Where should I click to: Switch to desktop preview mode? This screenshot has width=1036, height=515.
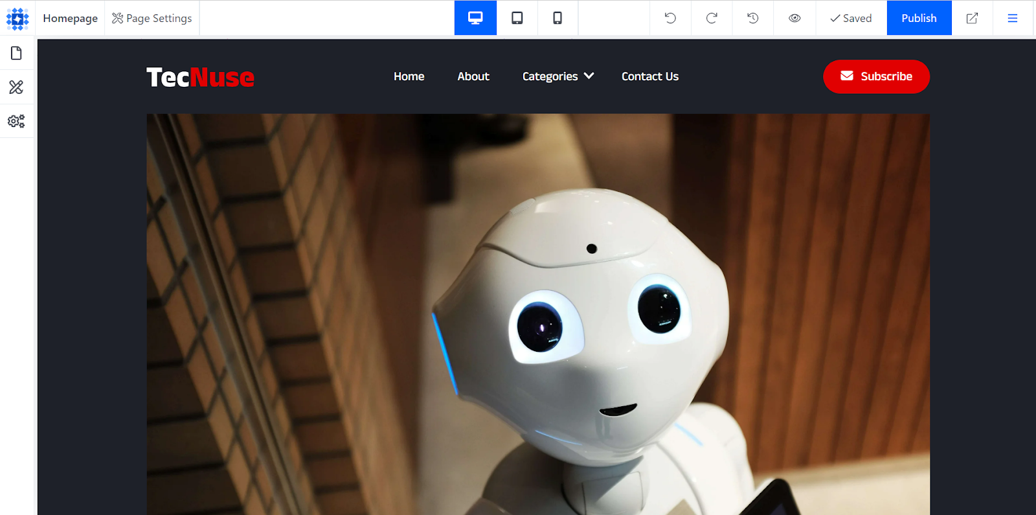(475, 18)
